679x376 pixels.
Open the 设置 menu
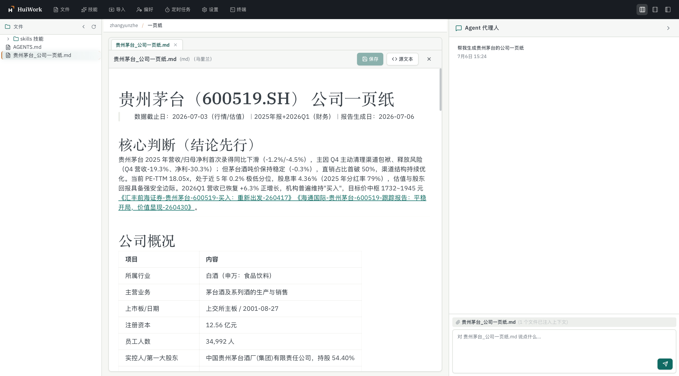[210, 10]
